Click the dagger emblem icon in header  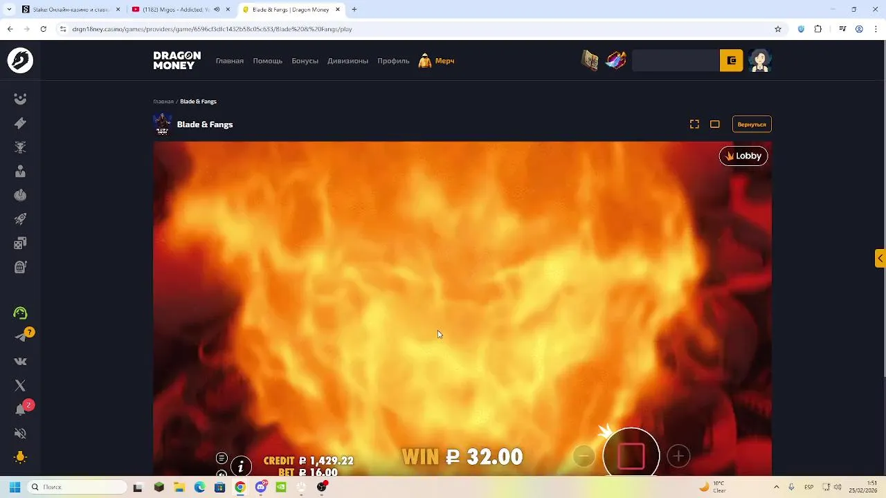click(x=615, y=61)
